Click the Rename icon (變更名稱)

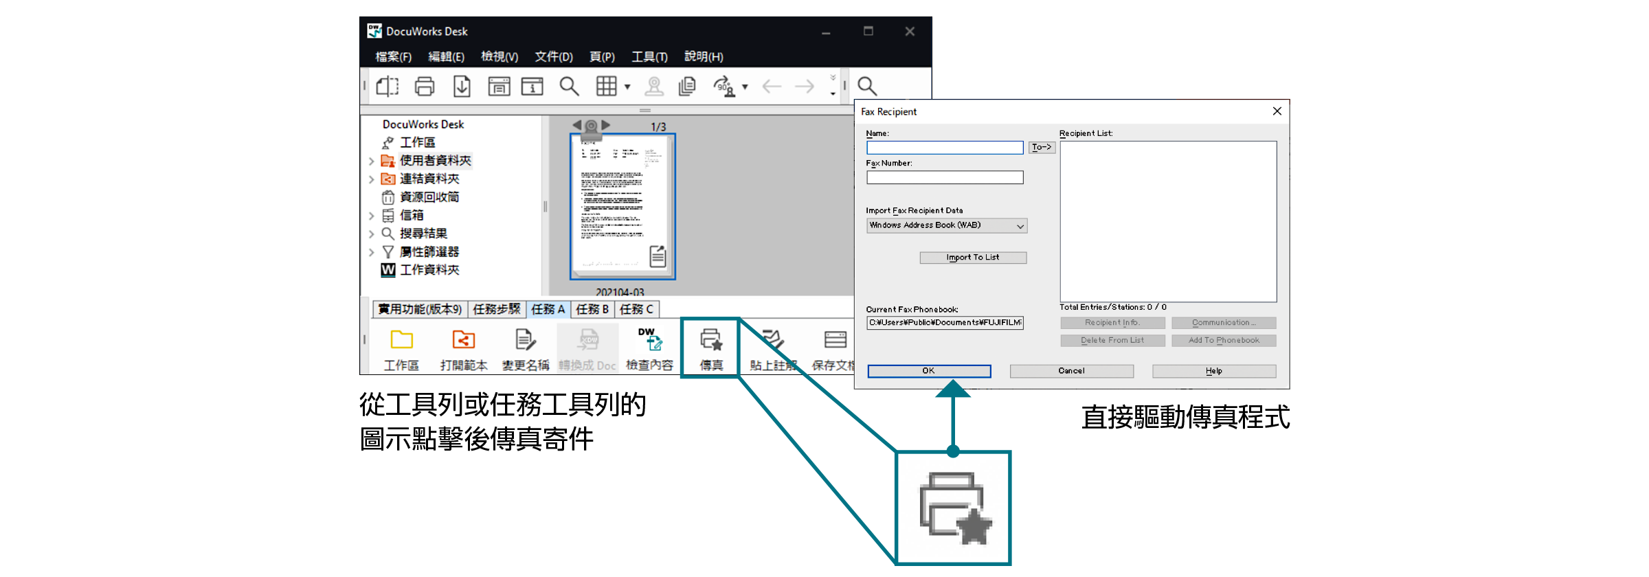click(x=525, y=340)
